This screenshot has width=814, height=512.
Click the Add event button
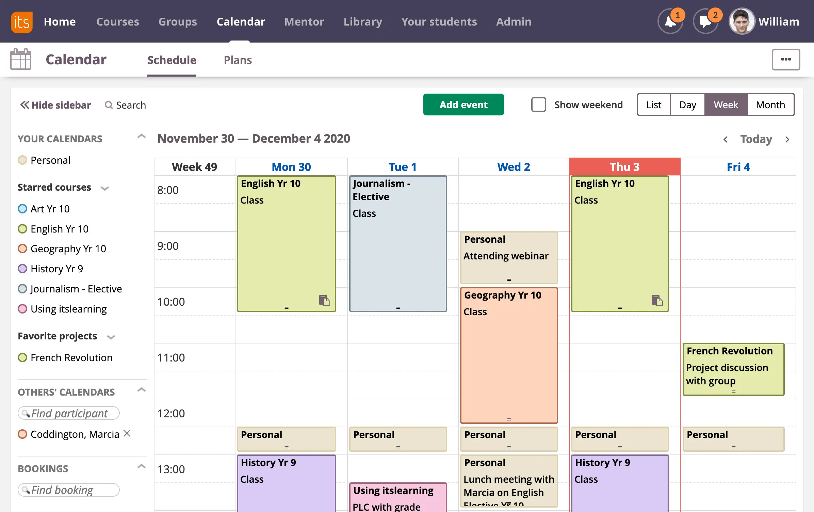click(463, 105)
